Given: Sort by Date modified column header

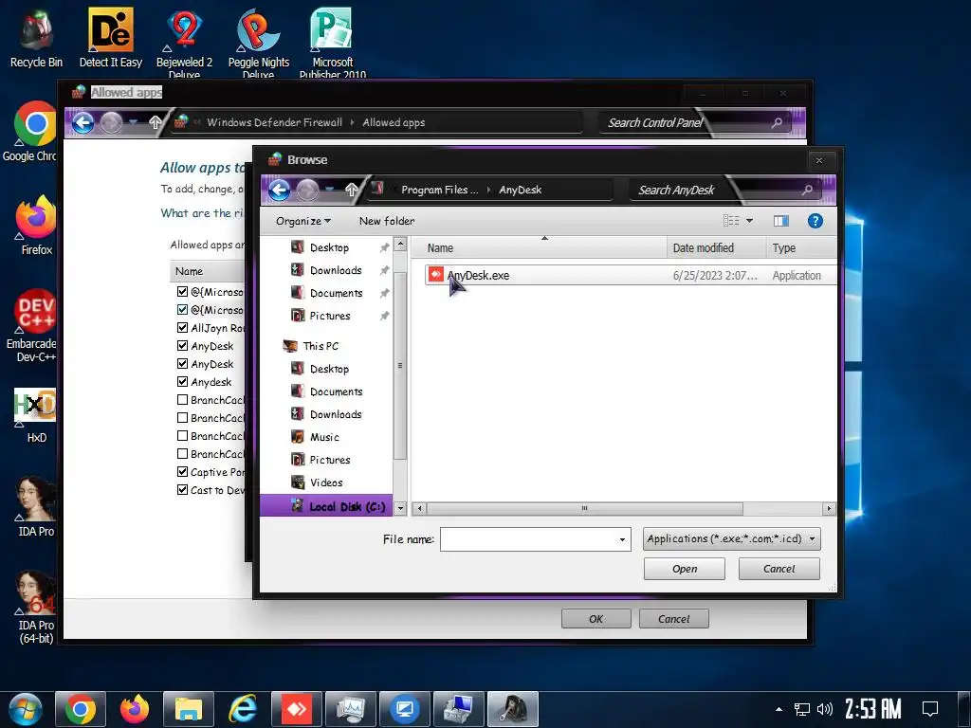Looking at the screenshot, I should tap(717, 247).
